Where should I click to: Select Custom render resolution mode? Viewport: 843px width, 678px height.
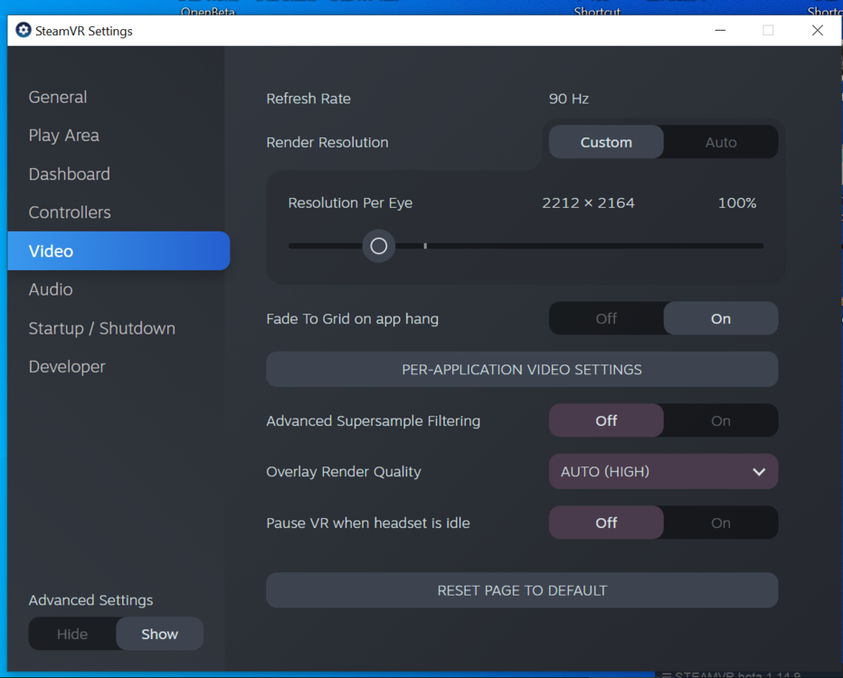tap(606, 142)
